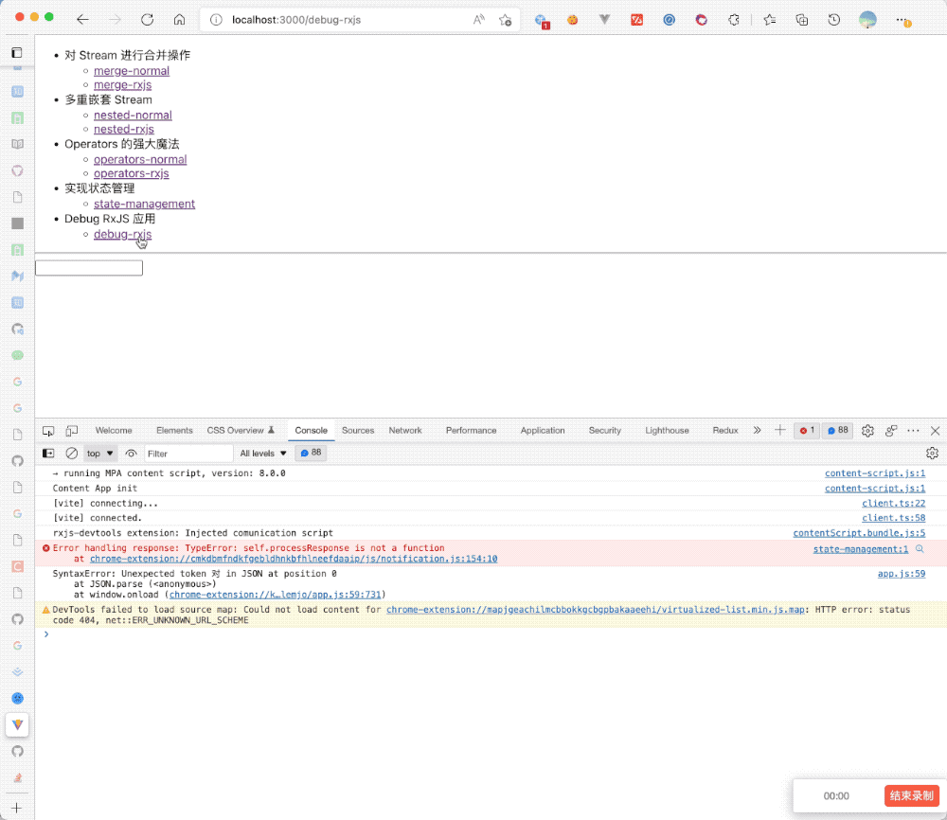Select the inspect element tool in DevTools

[48, 430]
